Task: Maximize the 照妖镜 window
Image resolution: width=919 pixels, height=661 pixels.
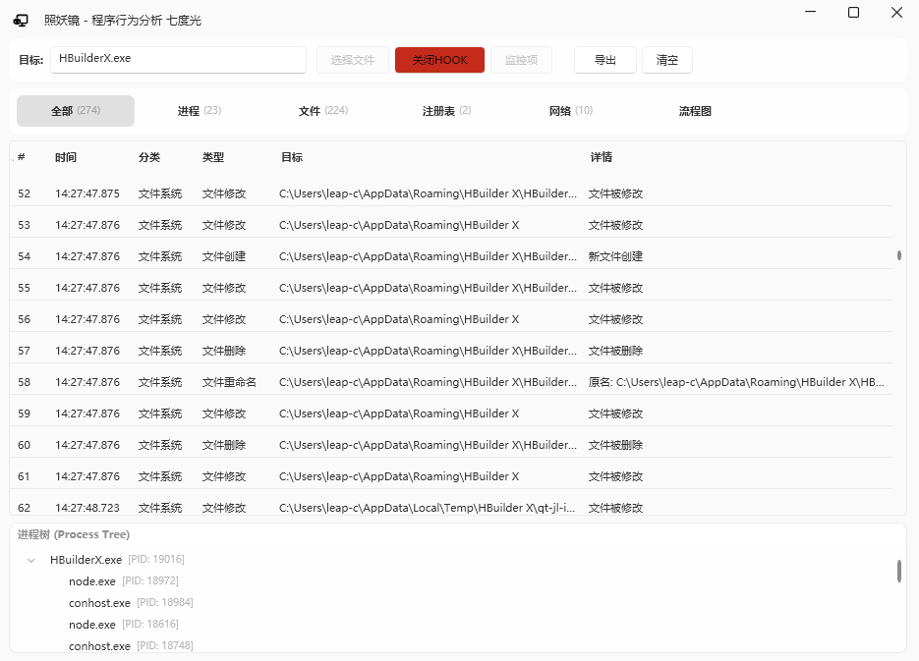Action: (x=853, y=13)
